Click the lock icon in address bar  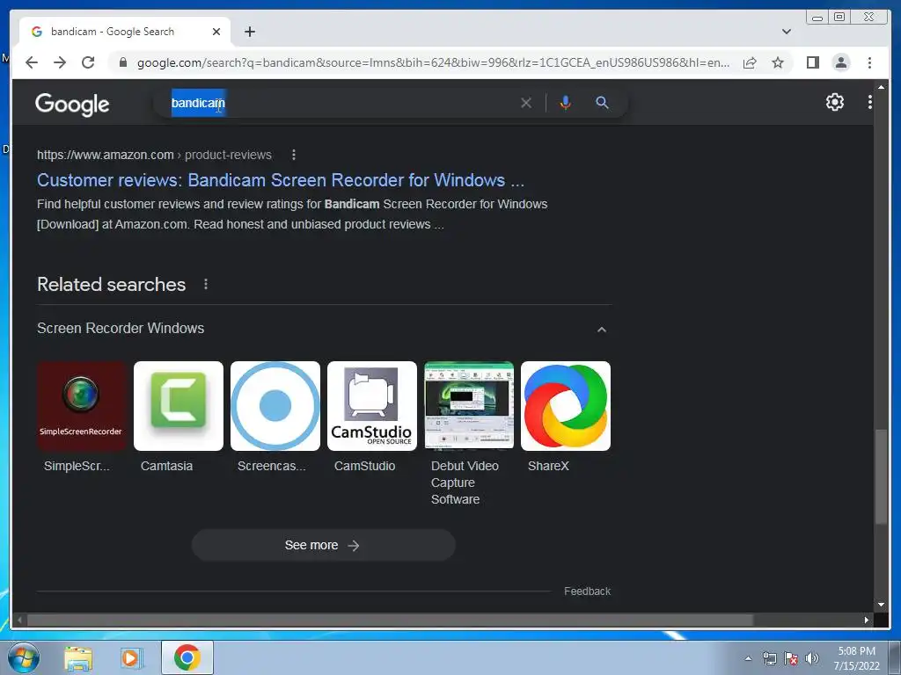coord(122,62)
